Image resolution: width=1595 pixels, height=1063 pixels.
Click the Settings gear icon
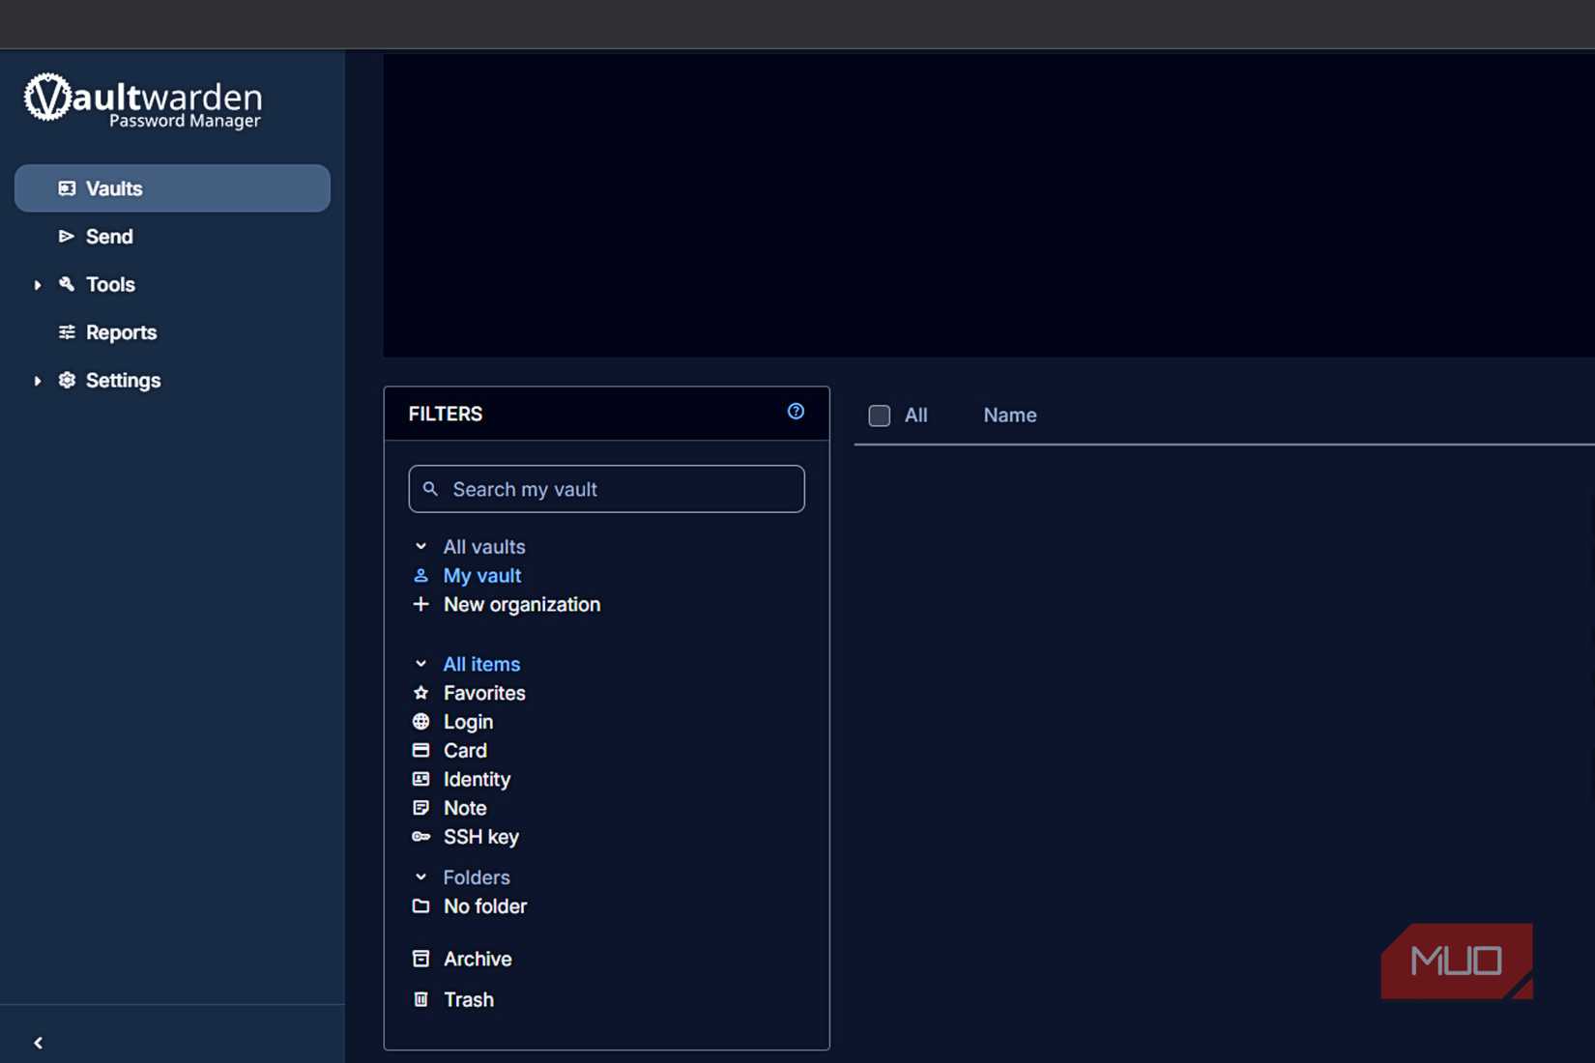click(67, 380)
